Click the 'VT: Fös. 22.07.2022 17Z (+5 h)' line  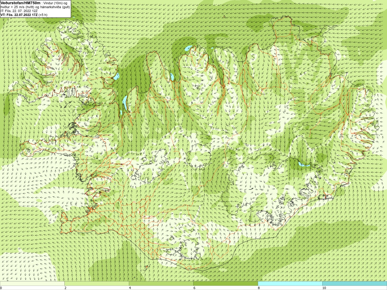pos(24,15)
